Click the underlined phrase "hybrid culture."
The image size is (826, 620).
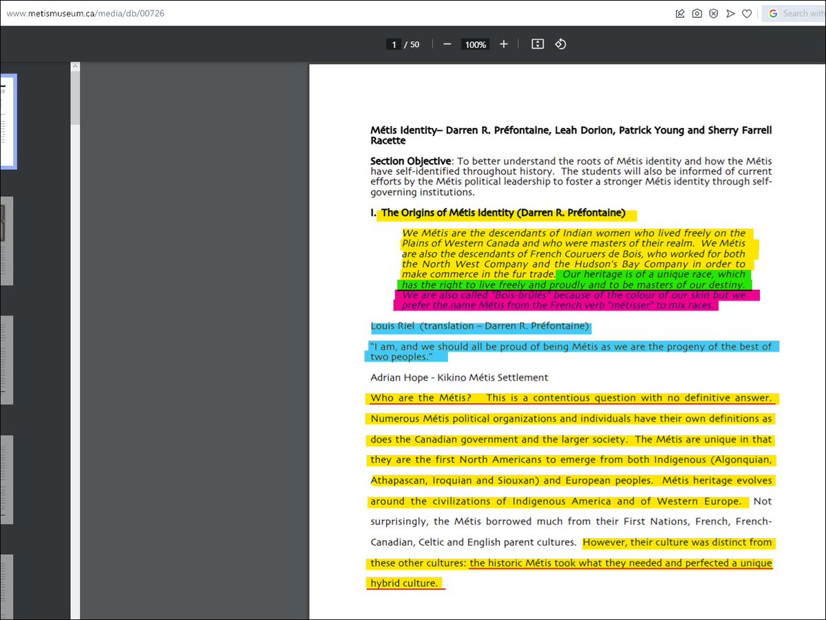(404, 584)
